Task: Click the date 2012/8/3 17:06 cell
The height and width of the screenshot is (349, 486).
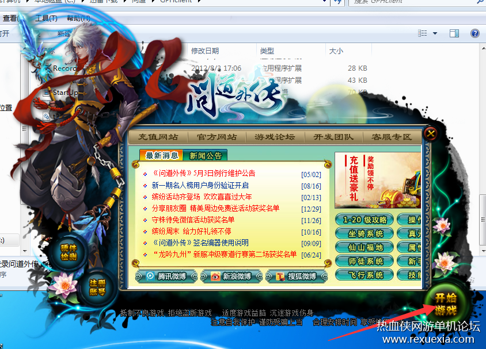Action: point(216,68)
